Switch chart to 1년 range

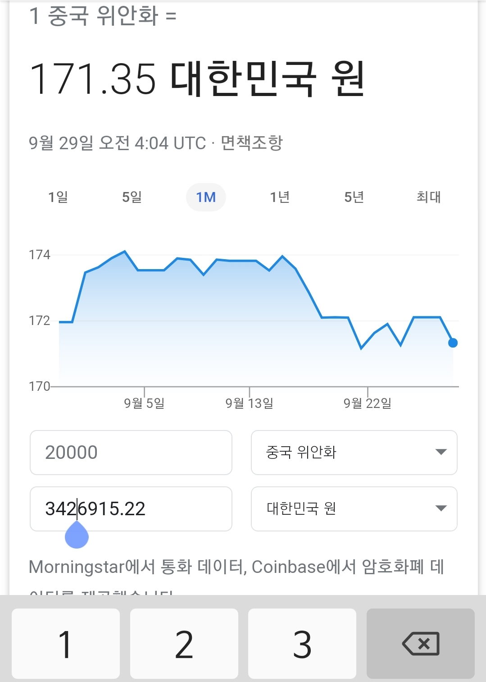pyautogui.click(x=280, y=197)
